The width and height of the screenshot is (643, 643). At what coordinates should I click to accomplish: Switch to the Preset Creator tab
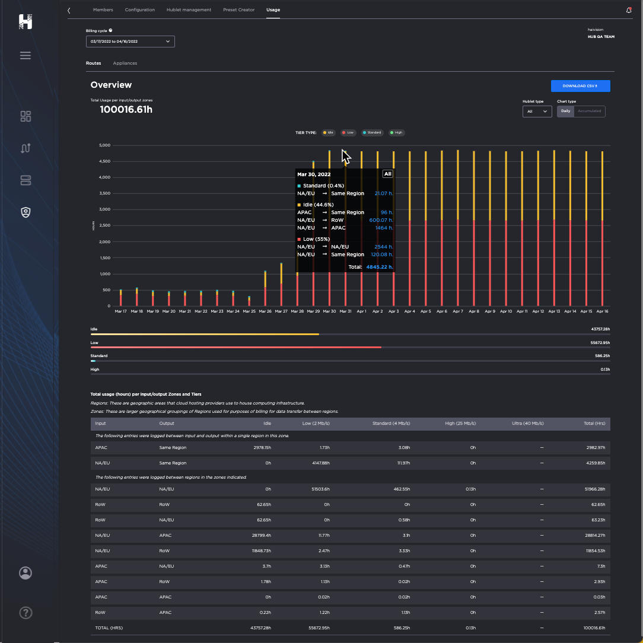click(238, 9)
